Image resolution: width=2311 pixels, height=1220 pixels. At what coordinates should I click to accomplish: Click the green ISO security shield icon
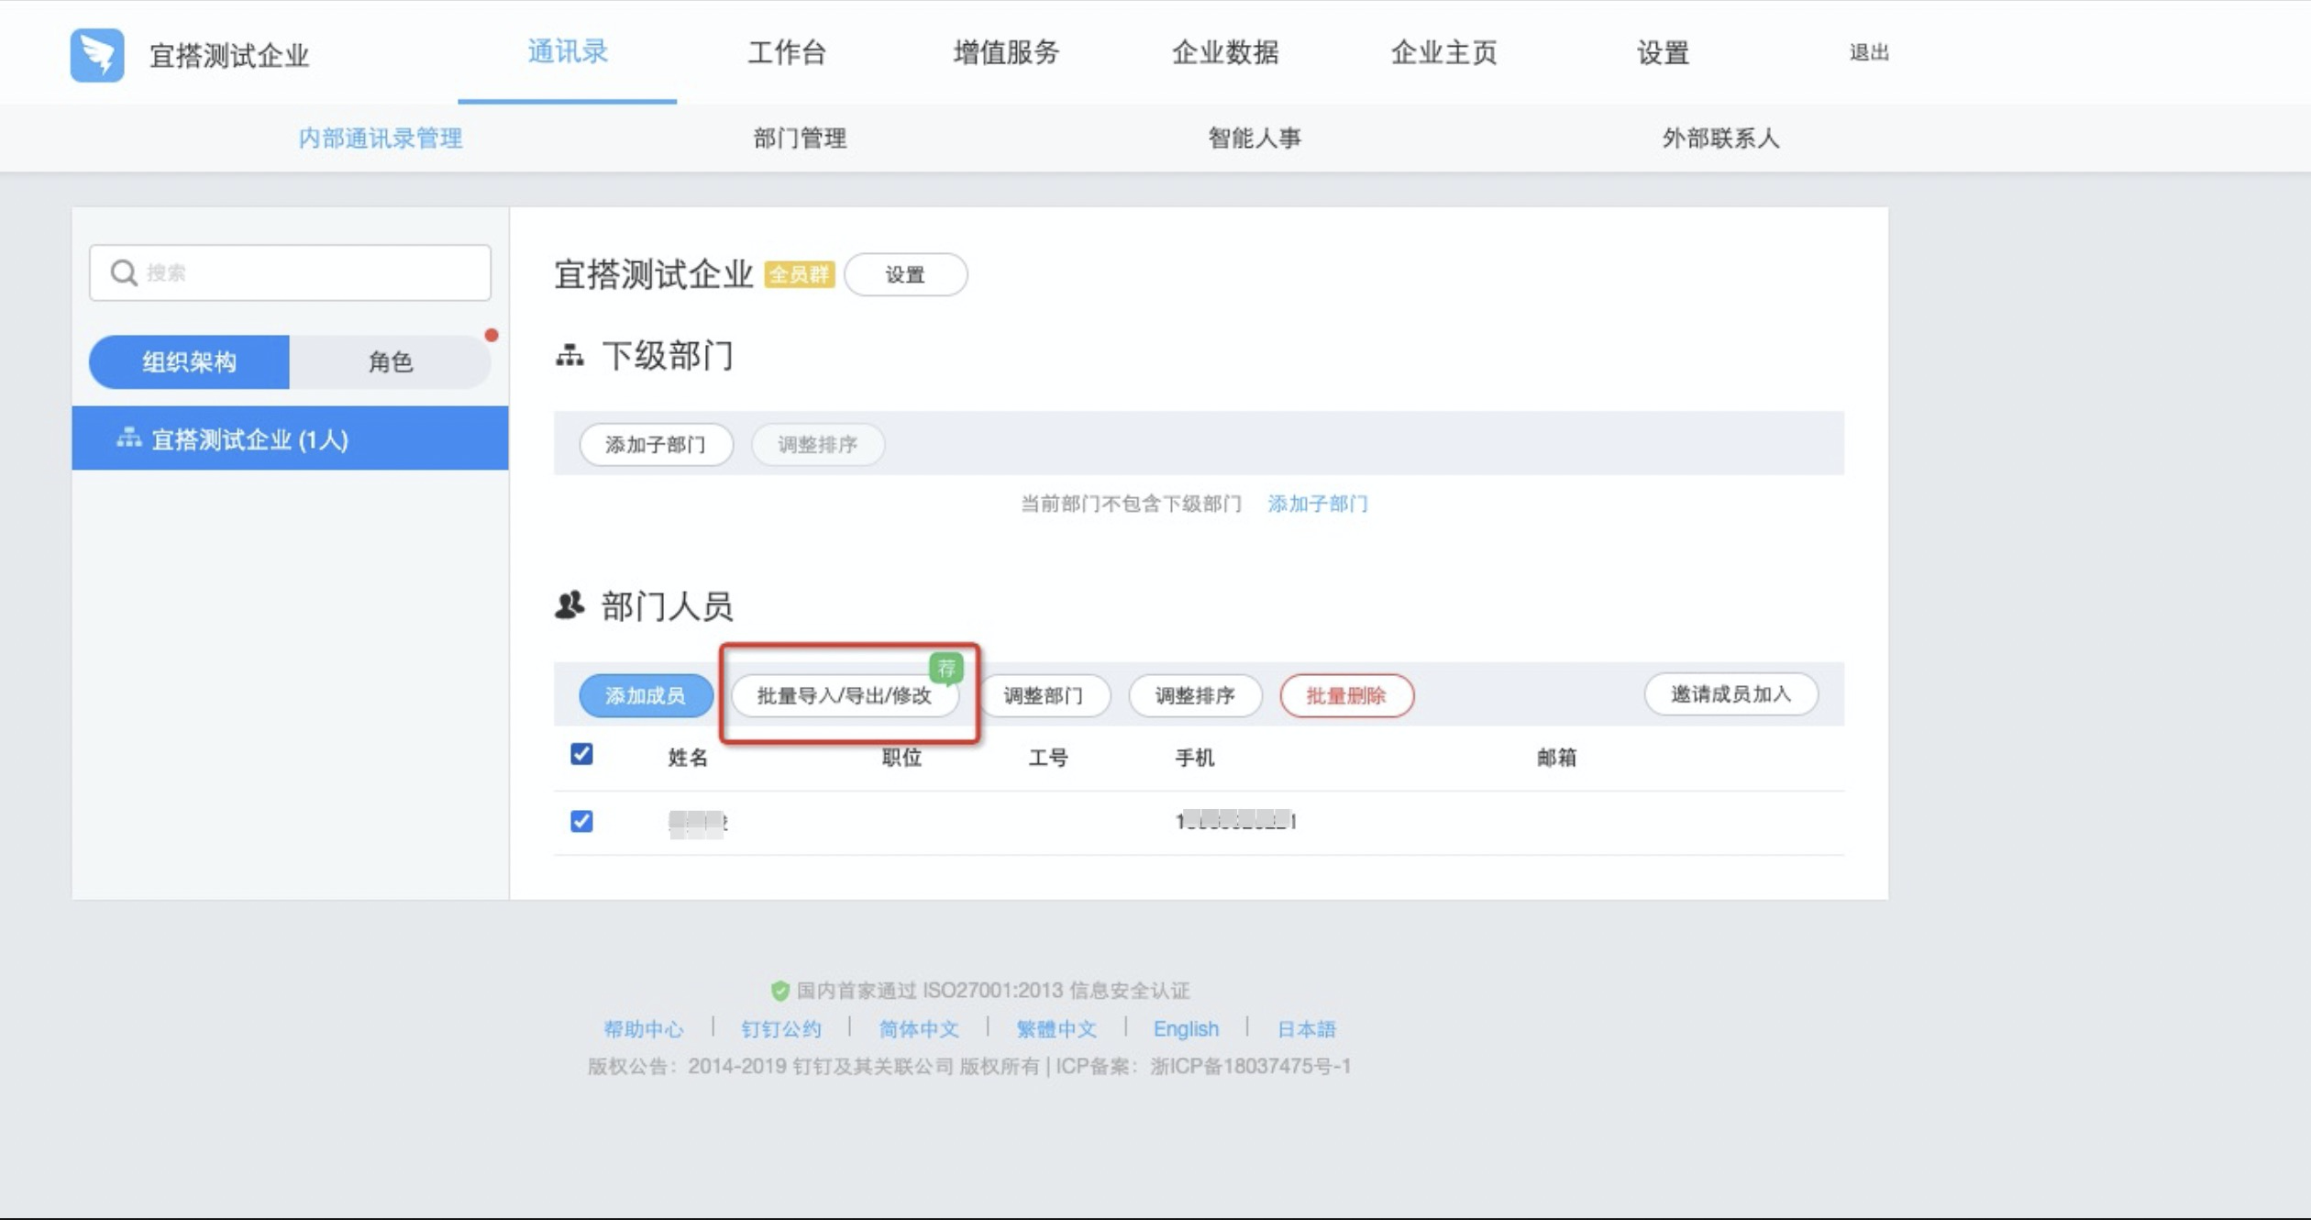780,991
